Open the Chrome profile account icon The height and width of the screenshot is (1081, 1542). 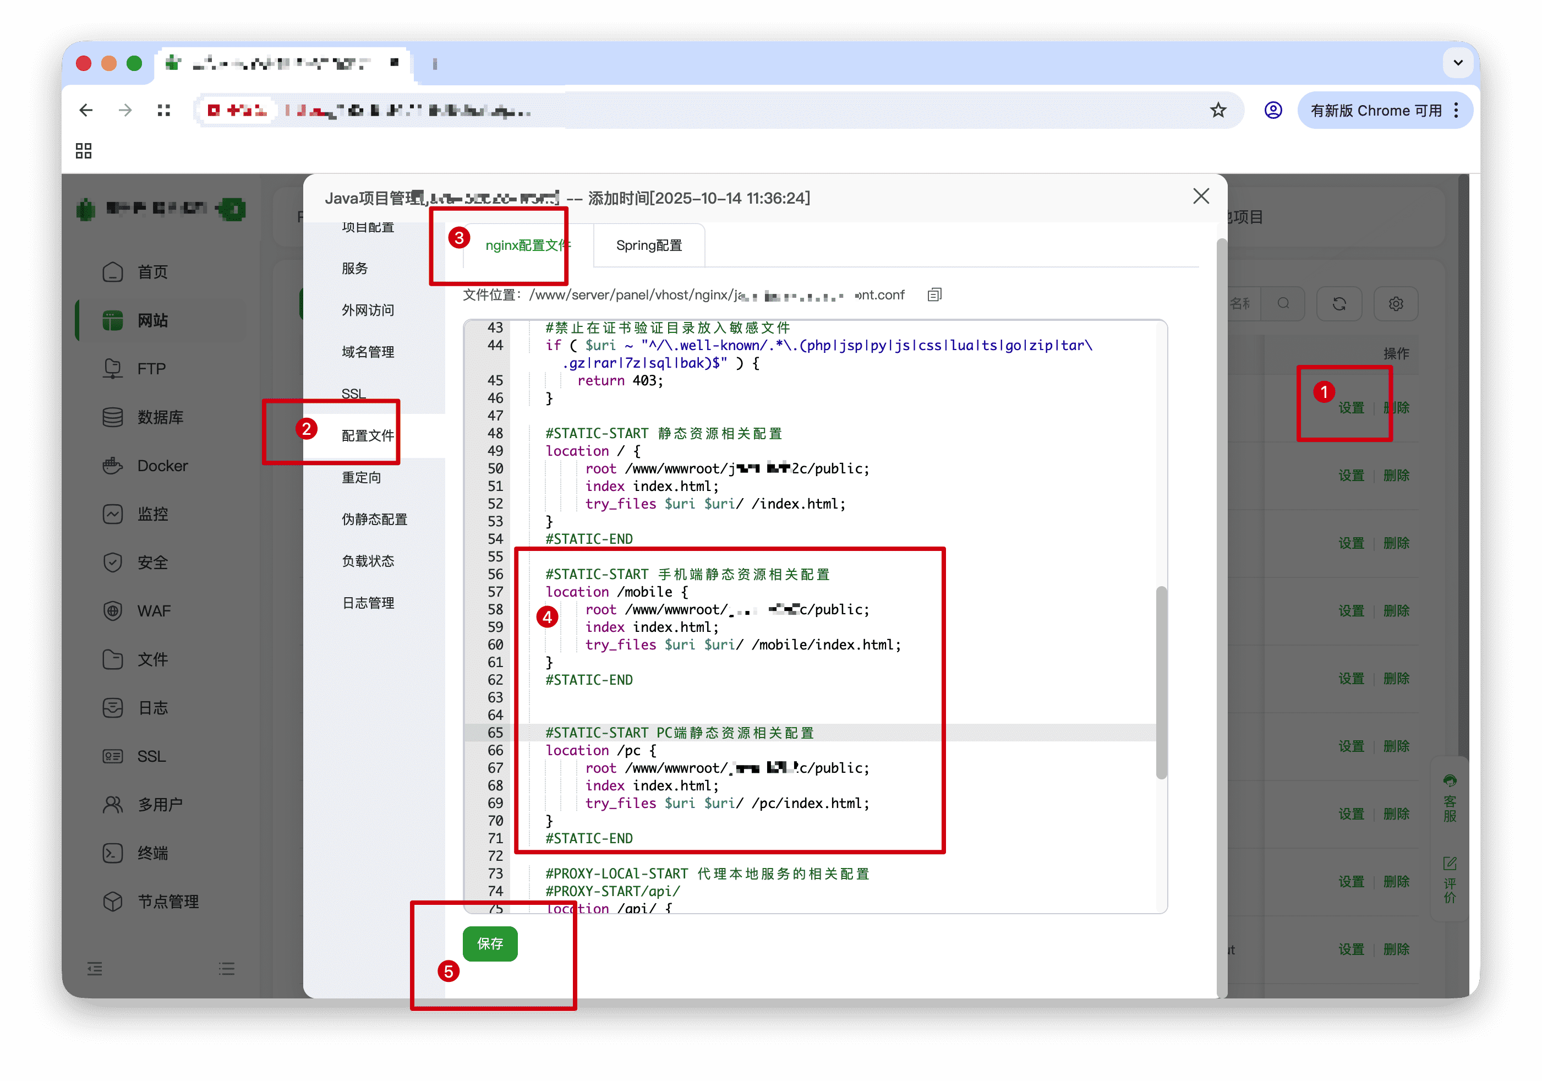pyautogui.click(x=1273, y=110)
